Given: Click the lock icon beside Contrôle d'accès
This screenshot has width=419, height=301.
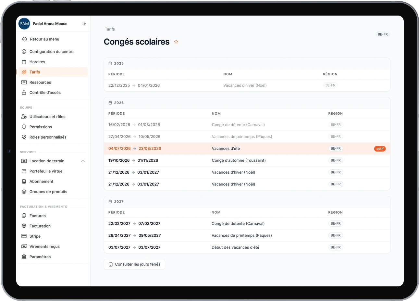Looking at the screenshot, I should point(24,93).
